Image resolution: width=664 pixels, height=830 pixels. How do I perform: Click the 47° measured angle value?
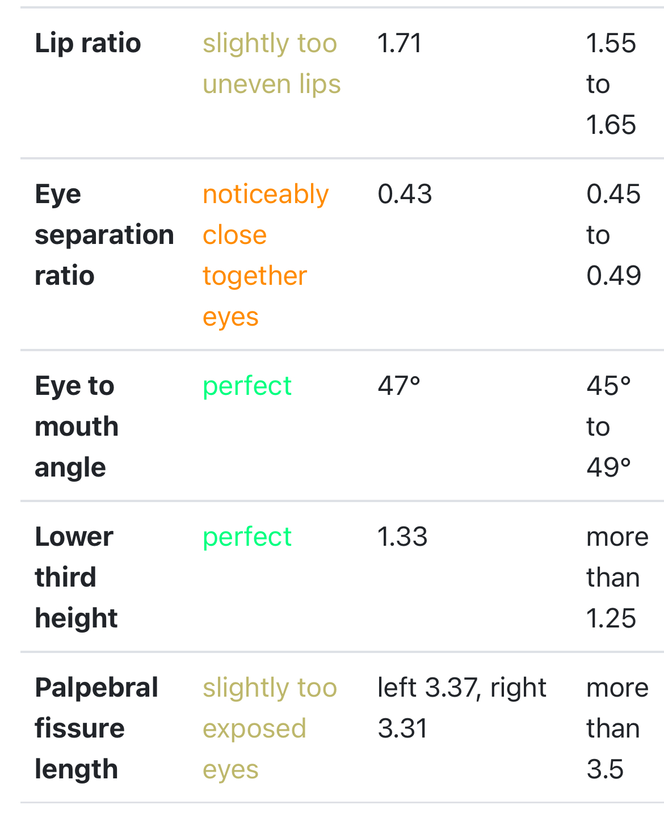click(x=399, y=386)
